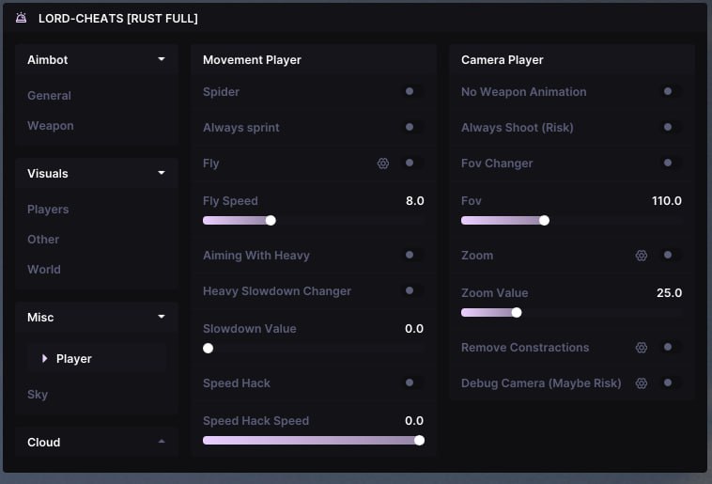Open the gear settings next to Zoom
Viewport: 712px width, 484px height.
(642, 256)
